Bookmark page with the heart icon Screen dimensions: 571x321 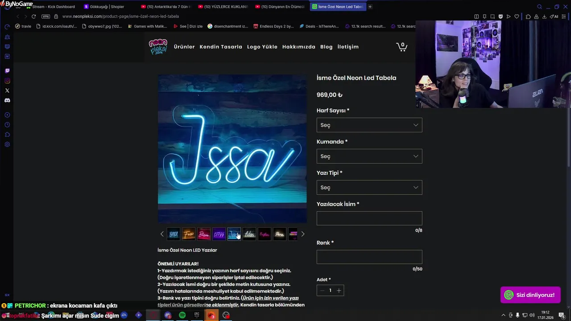[517, 16]
